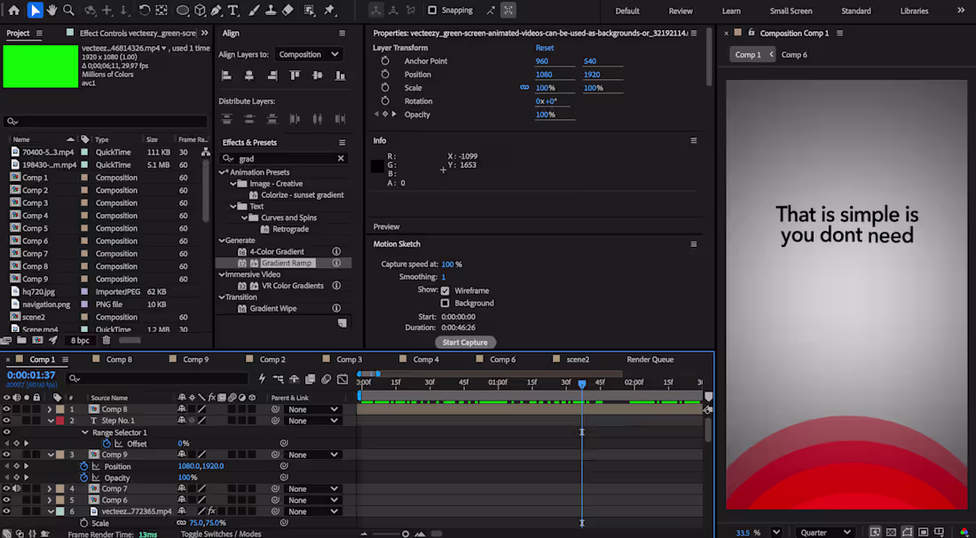Screen dimensions: 976x538
Task: Click Comp 6 breadcrumb in viewer
Action: [794, 55]
